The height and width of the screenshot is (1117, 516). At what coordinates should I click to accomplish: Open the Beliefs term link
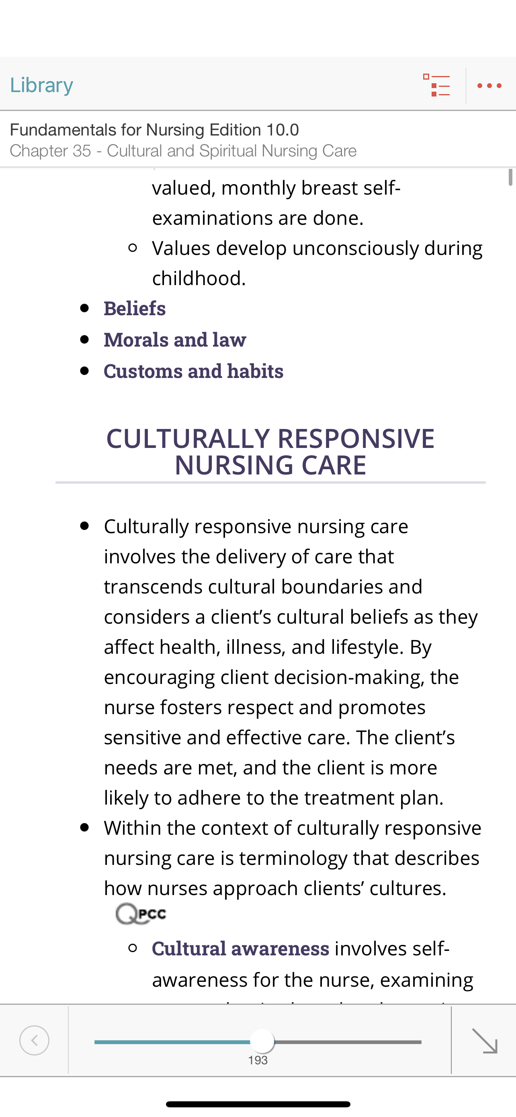[135, 308]
